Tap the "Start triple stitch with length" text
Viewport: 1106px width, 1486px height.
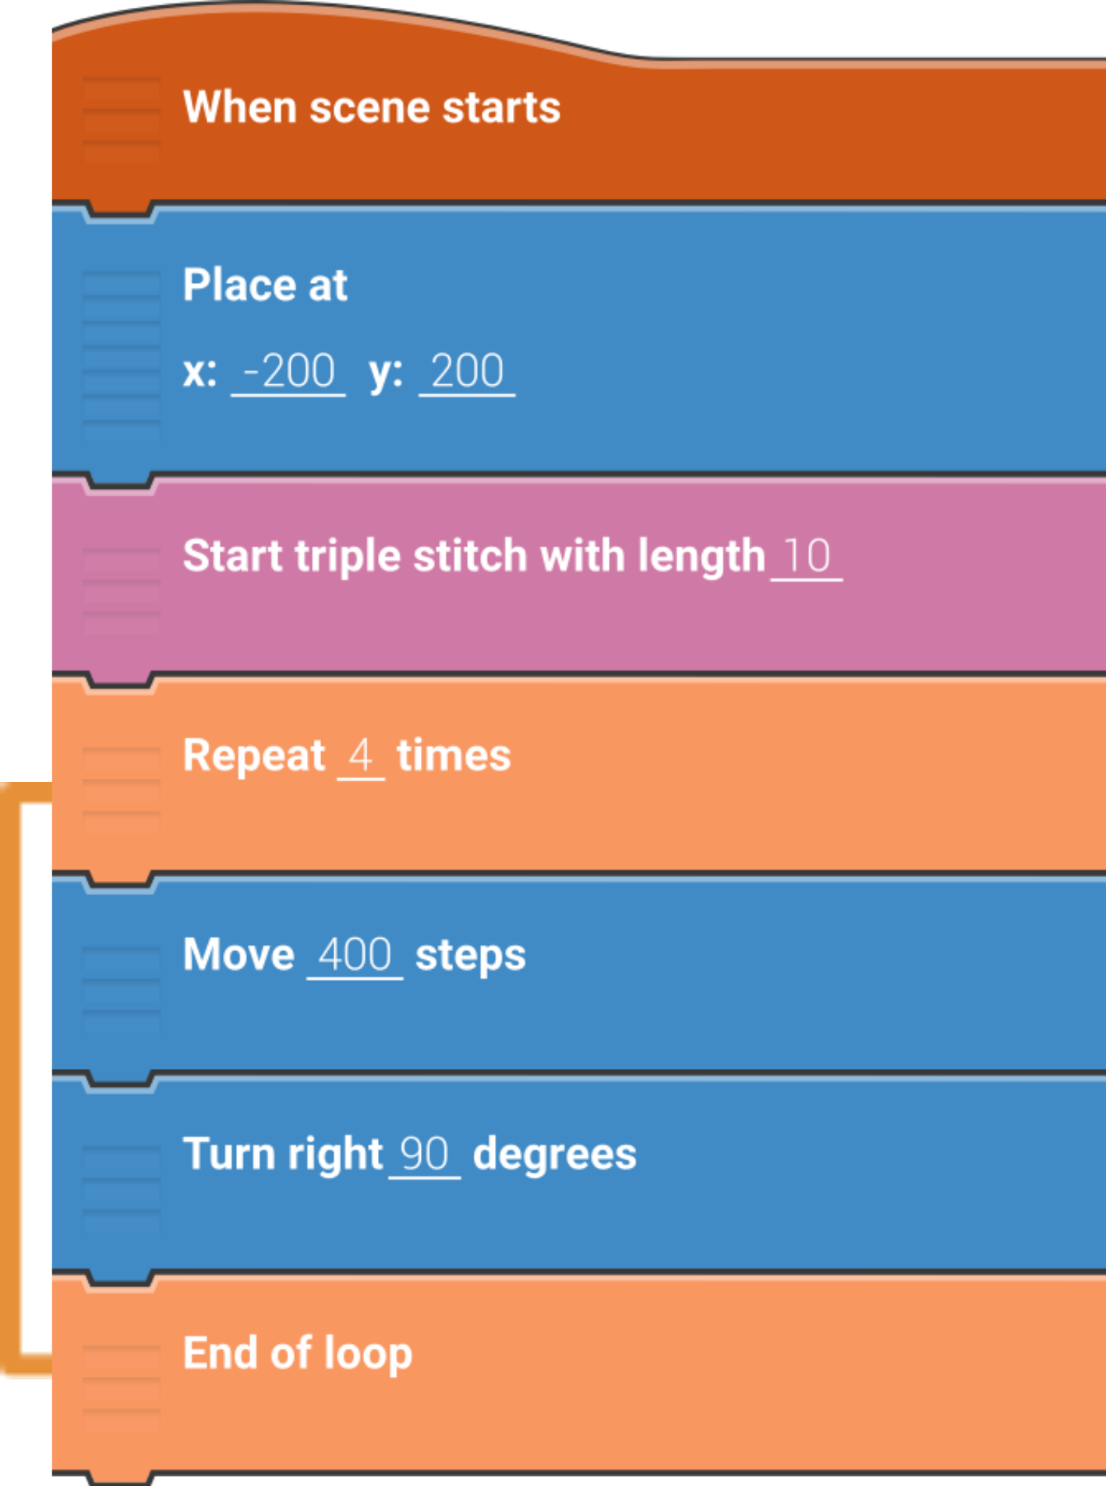(x=474, y=557)
